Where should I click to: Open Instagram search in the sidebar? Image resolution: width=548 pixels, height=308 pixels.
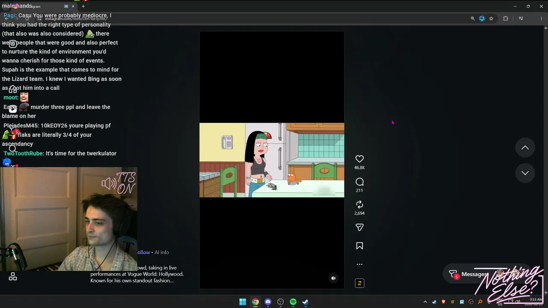(x=13, y=148)
